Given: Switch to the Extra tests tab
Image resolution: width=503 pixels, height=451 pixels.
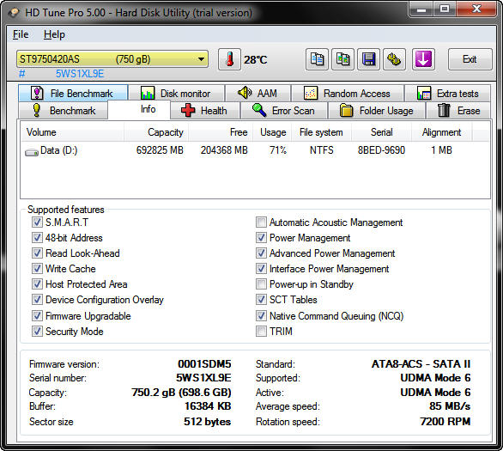Looking at the screenshot, I should [448, 94].
